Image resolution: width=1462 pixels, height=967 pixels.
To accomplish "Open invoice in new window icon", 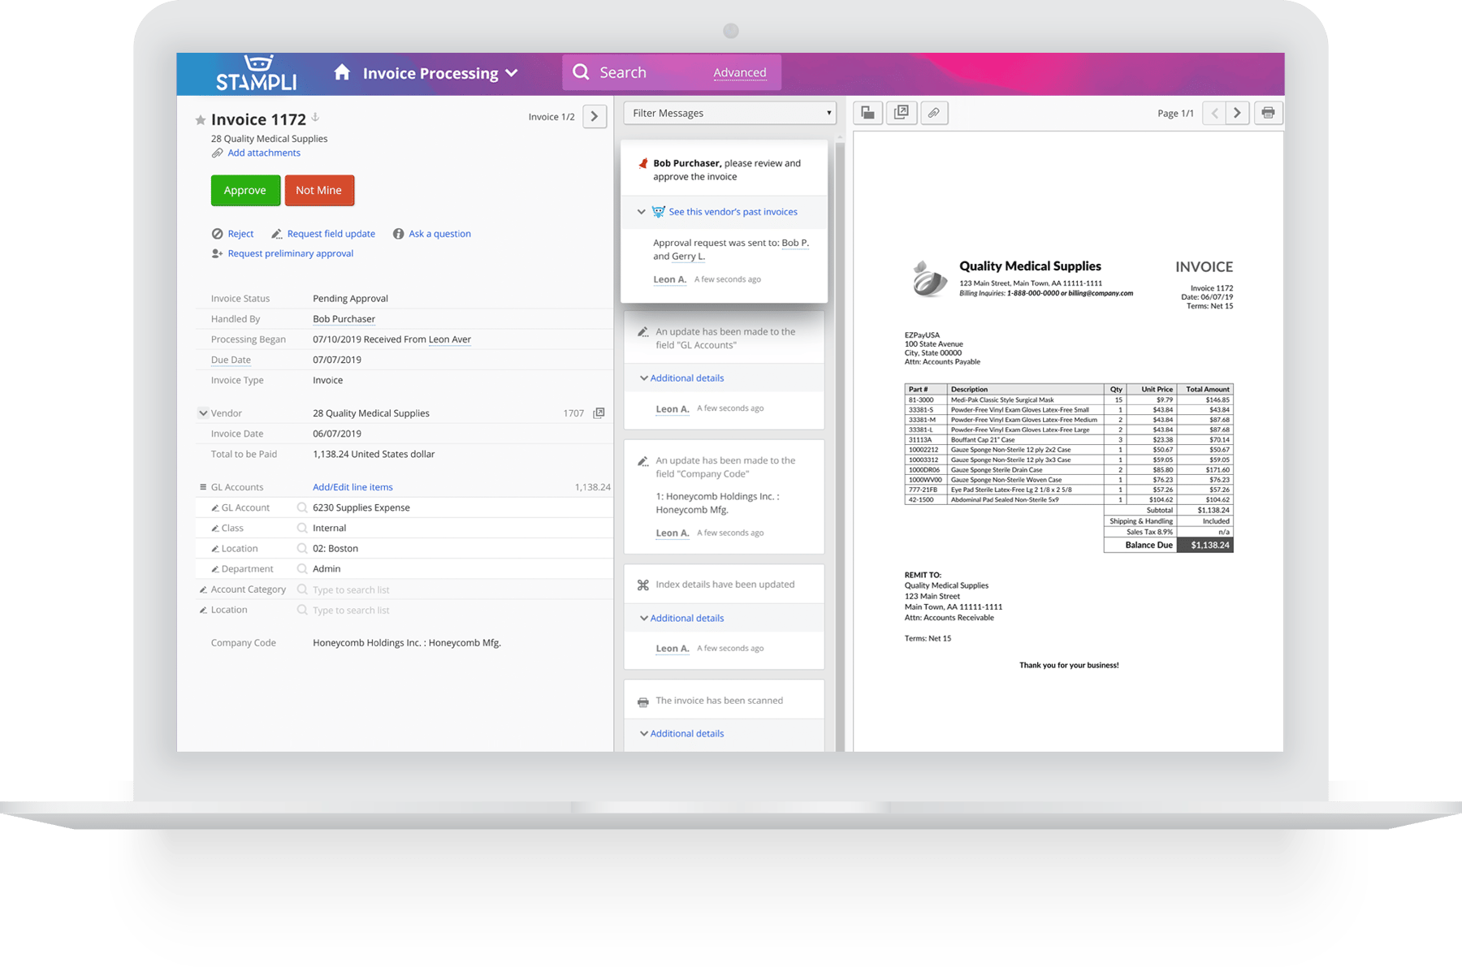I will 901,113.
